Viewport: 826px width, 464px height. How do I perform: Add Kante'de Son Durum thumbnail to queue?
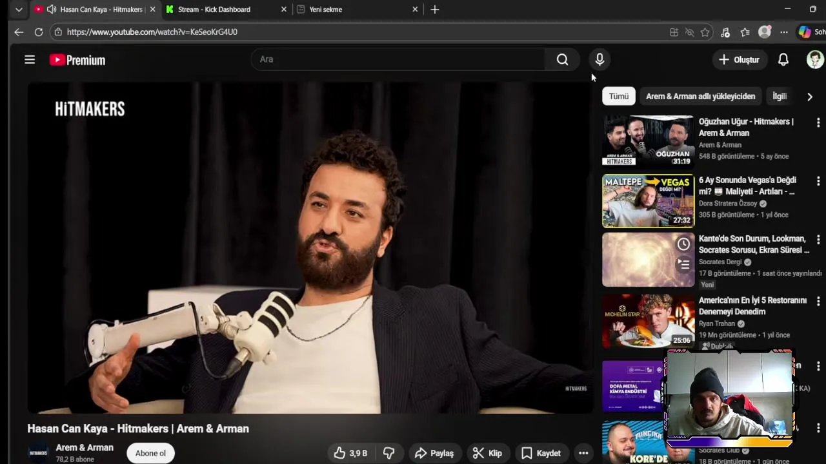(683, 264)
